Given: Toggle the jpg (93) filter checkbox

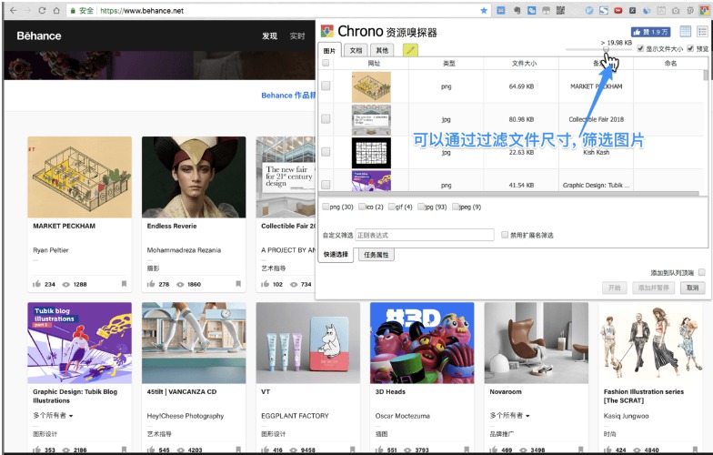Looking at the screenshot, I should tap(420, 207).
